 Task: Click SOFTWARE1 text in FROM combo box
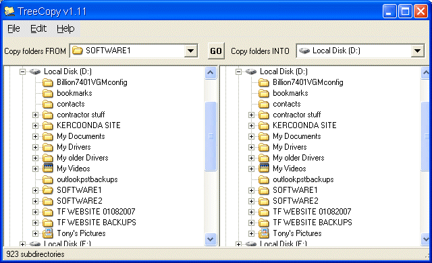108,51
